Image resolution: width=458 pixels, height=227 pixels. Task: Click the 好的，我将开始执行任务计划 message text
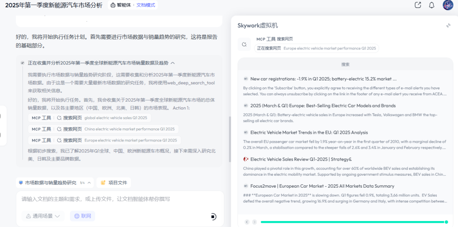[x=117, y=42]
